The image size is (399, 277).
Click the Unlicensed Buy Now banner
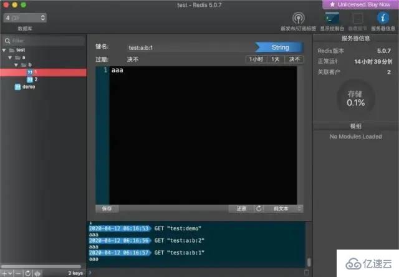pyautogui.click(x=360, y=4)
